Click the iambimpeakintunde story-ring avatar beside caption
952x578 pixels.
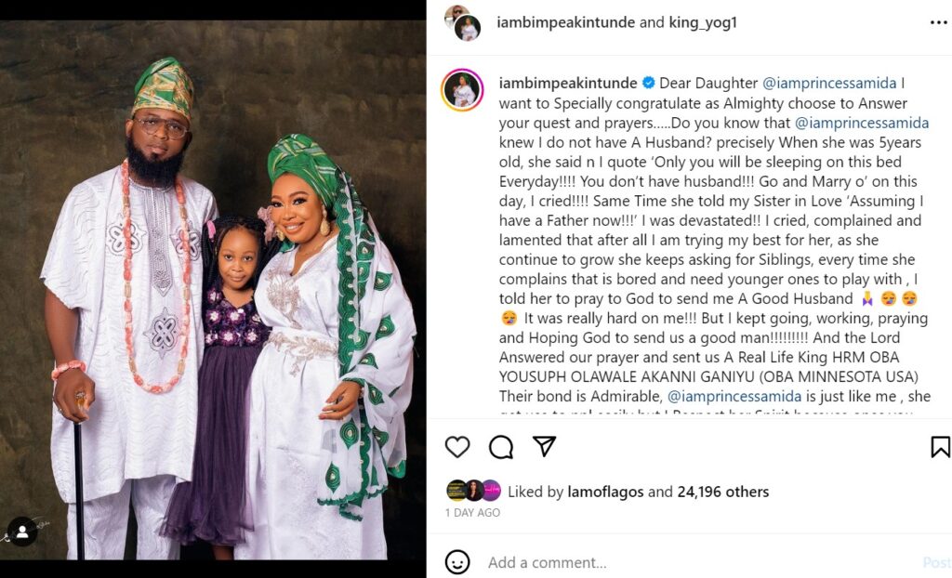[x=462, y=90]
